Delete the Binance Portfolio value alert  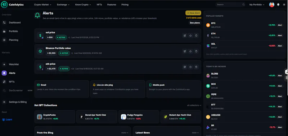click(x=196, y=51)
